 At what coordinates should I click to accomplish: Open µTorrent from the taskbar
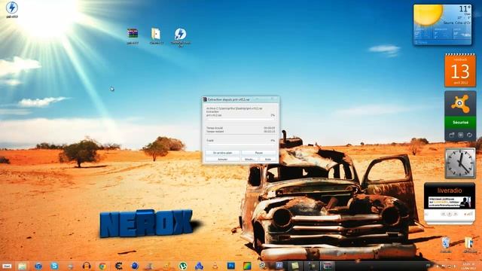click(x=183, y=266)
